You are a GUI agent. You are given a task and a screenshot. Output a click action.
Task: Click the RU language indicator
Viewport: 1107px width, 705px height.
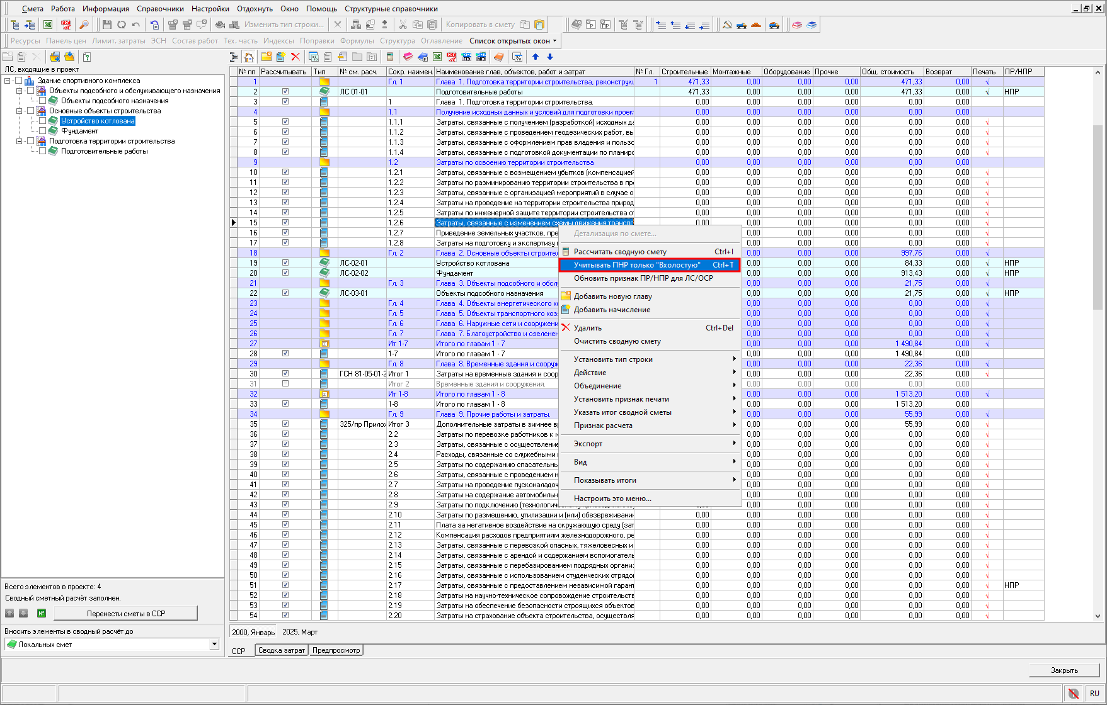coord(1094,693)
